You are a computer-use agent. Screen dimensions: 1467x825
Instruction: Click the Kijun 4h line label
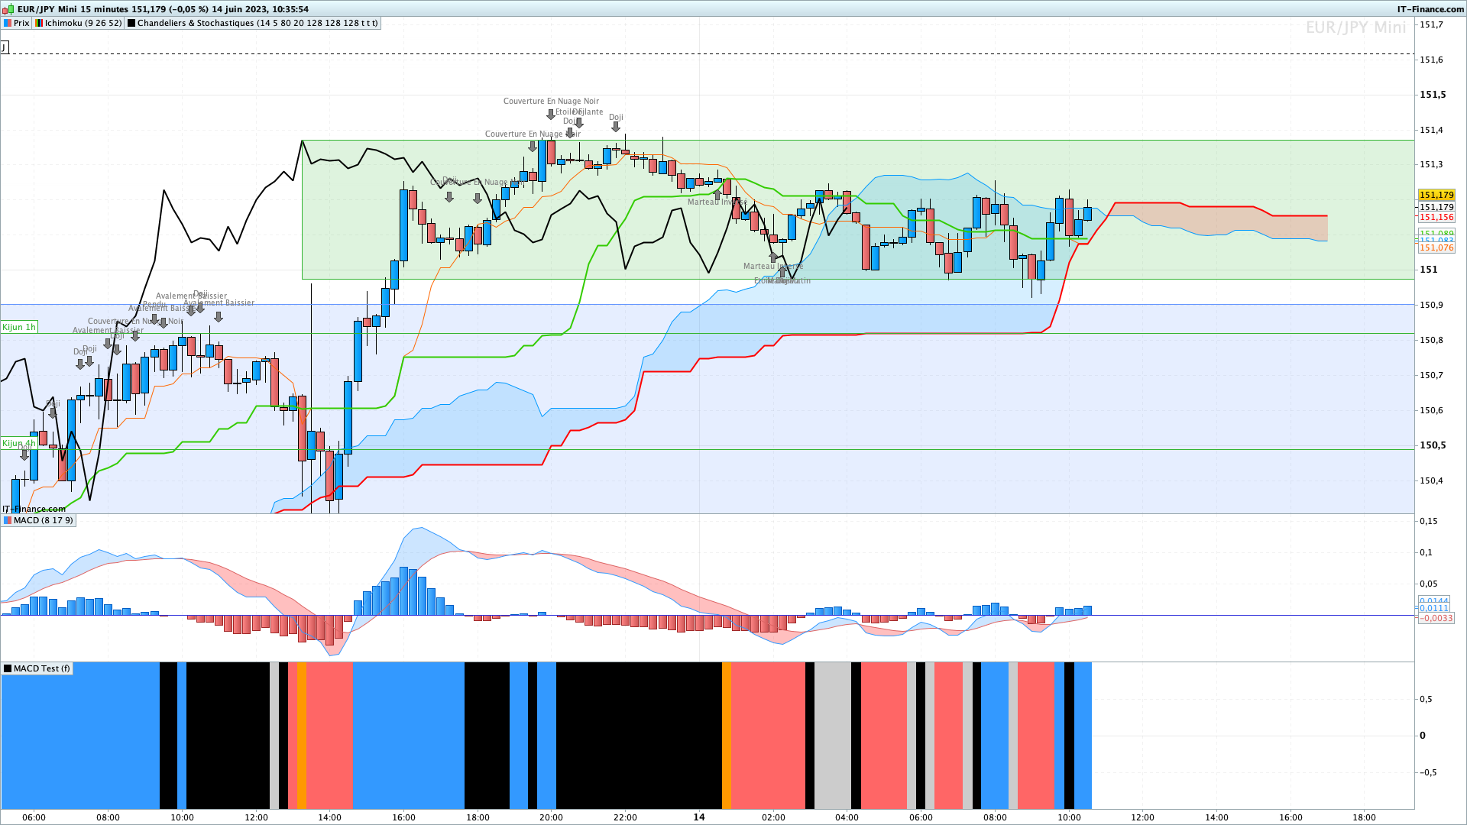tap(19, 443)
